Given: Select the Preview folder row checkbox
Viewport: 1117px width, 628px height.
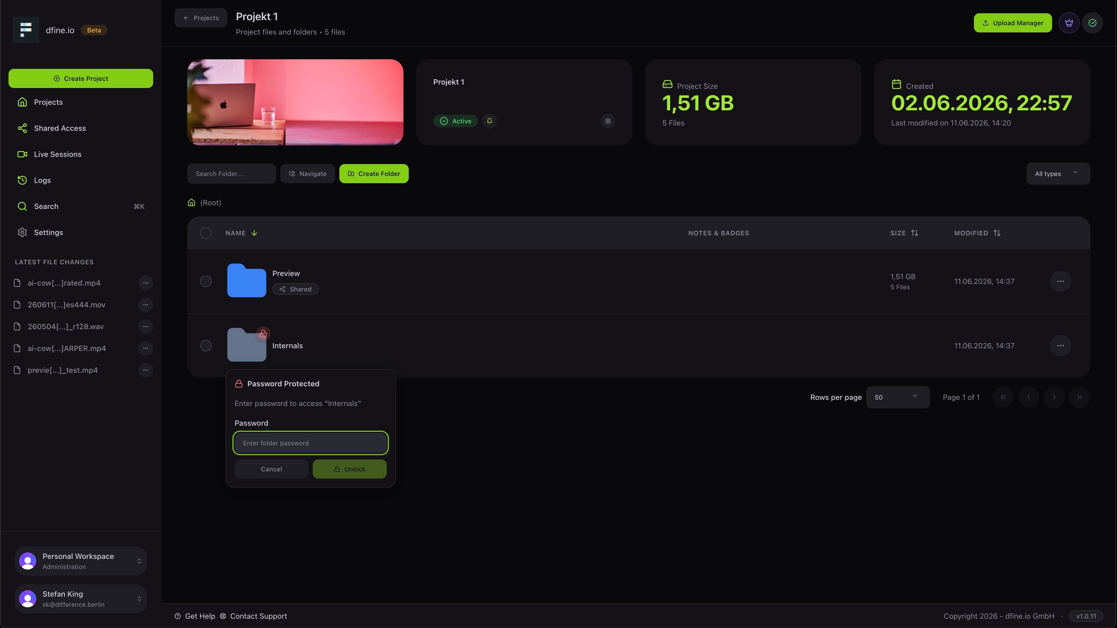Looking at the screenshot, I should 206,281.
